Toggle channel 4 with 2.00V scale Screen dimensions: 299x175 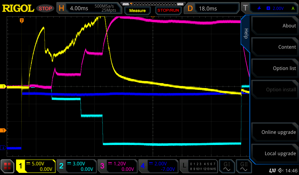(x=158, y=166)
